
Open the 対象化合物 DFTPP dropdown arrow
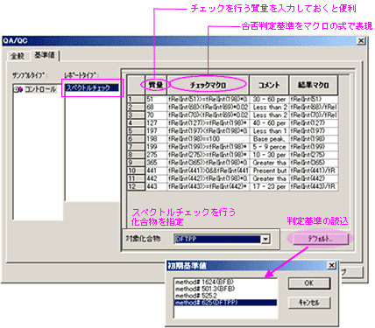click(x=265, y=240)
